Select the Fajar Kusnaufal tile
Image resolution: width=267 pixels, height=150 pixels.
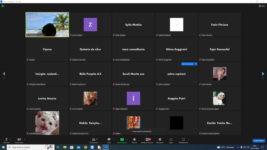(x=219, y=49)
